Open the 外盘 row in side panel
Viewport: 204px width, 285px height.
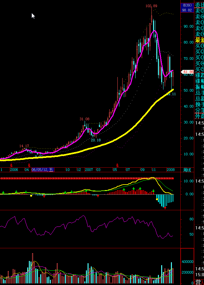coord(199,116)
